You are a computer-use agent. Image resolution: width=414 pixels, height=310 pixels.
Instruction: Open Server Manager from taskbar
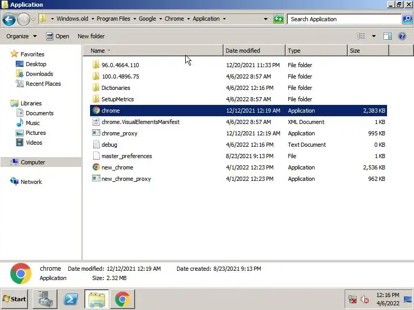[x=45, y=299]
